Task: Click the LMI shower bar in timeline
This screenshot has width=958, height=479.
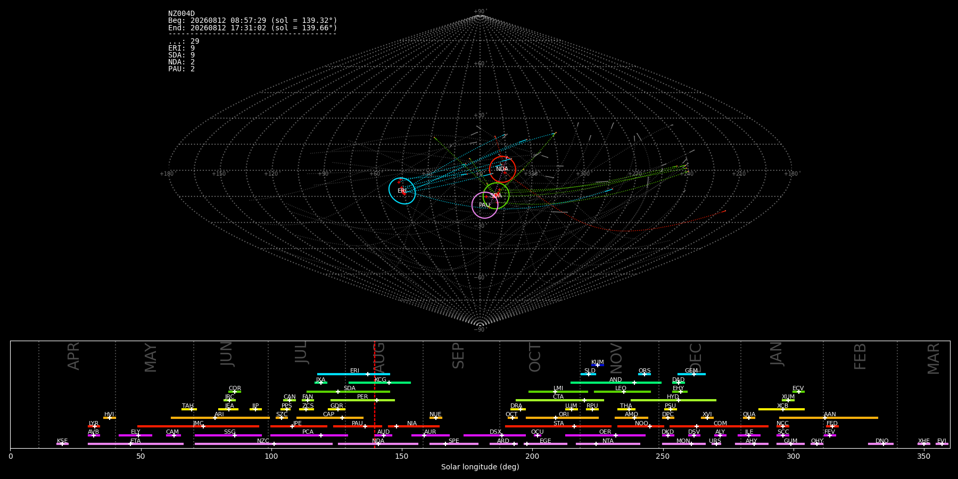Action: 558,392
